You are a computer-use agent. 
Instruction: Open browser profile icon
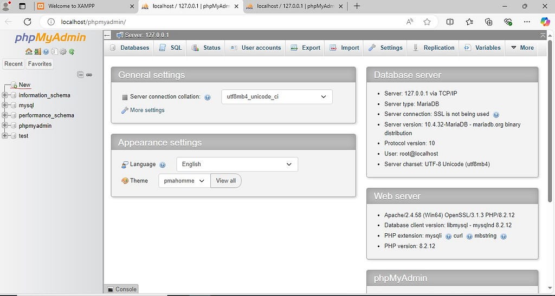click(6, 6)
